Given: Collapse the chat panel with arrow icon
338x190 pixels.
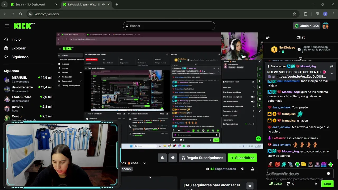Looking at the screenshot, I should [267, 37].
